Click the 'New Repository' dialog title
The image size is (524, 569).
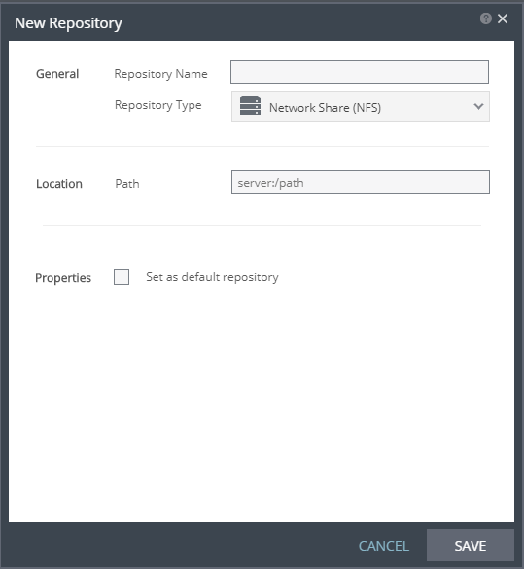[68, 23]
